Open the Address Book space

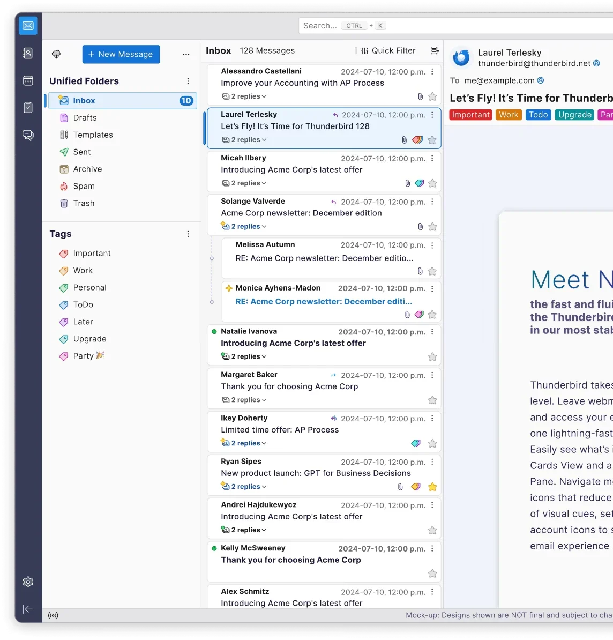28,53
